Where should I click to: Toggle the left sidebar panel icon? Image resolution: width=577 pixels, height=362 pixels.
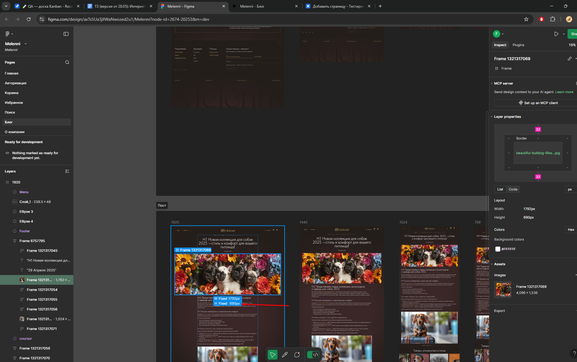(66, 34)
